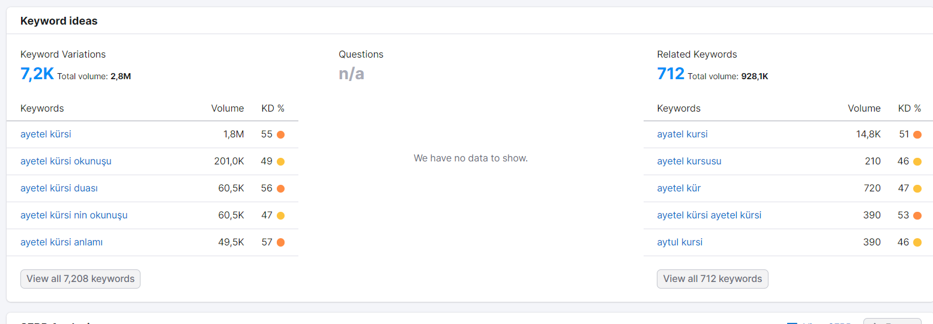Open the ayetel kürsi okunuşu keyword link
The image size is (933, 324).
pos(66,161)
